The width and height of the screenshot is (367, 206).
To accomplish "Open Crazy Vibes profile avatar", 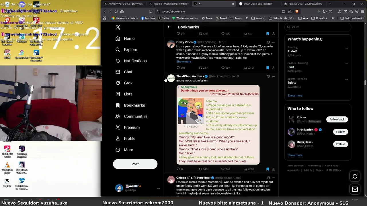I will tap(171, 44).
